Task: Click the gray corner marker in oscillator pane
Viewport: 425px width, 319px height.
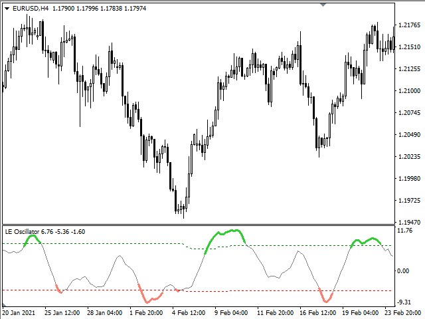Action: pos(4,305)
